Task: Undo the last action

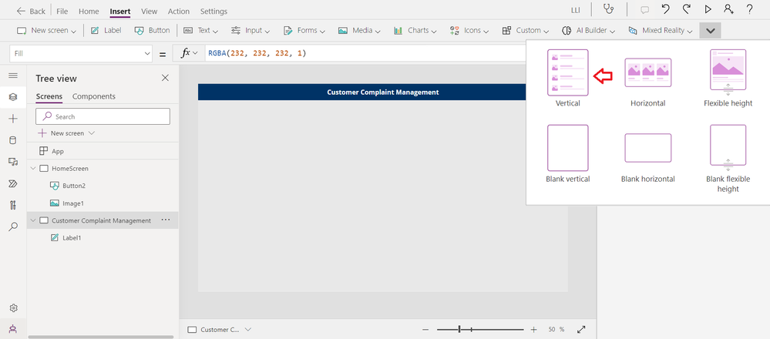Action: click(x=665, y=9)
